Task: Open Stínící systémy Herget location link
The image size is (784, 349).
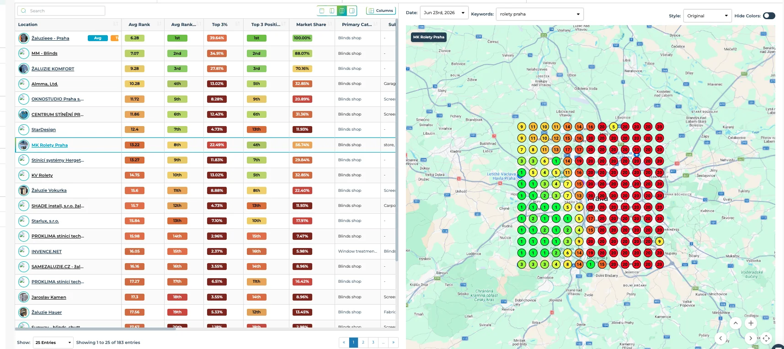Action: click(x=58, y=160)
